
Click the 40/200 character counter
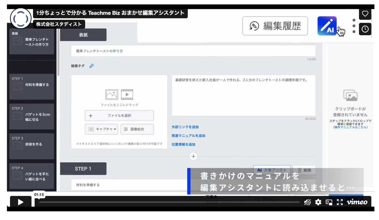click(x=310, y=119)
